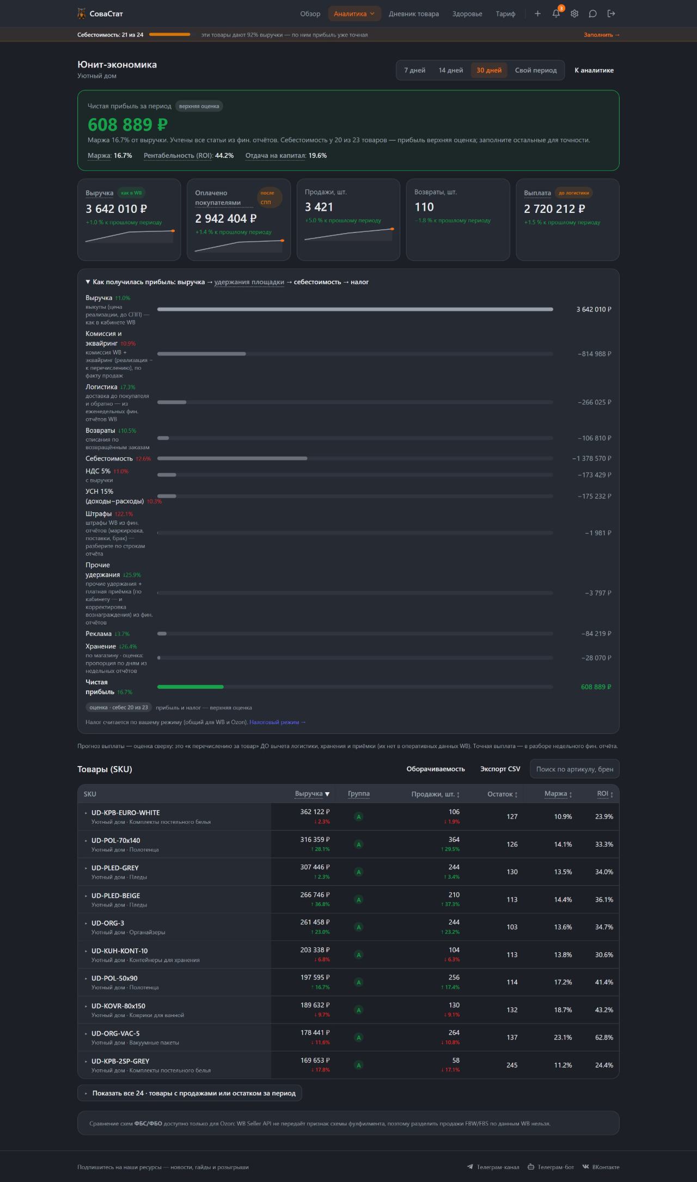Viewport: 697px width, 1182px height.
Task: Click the green Чистая прибыль bar
Action: pos(191,687)
